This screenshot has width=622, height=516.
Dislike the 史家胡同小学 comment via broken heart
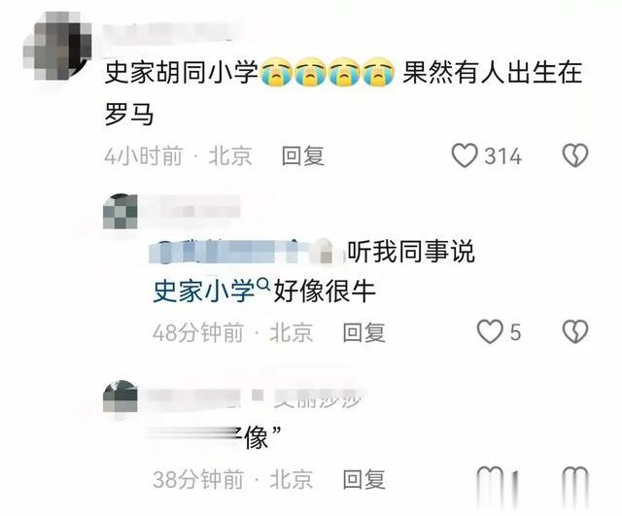coord(575,155)
